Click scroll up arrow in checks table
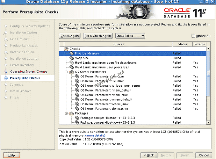Screen dimensions: 216x159 (x=208, y=48)
